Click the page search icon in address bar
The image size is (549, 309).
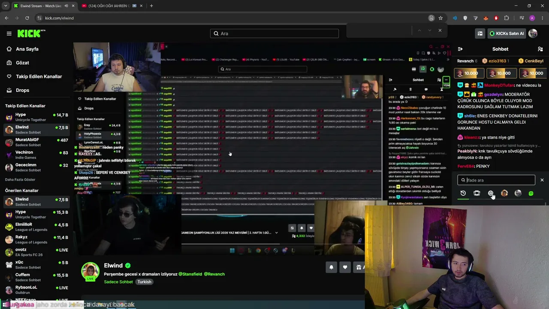[x=431, y=18]
